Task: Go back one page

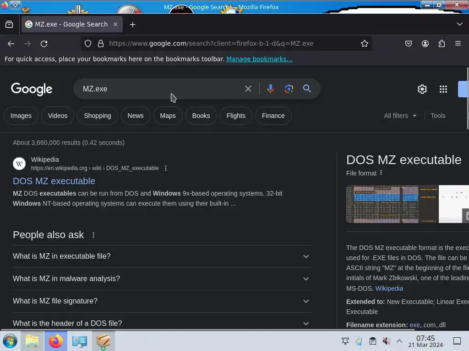Action: pos(11,43)
